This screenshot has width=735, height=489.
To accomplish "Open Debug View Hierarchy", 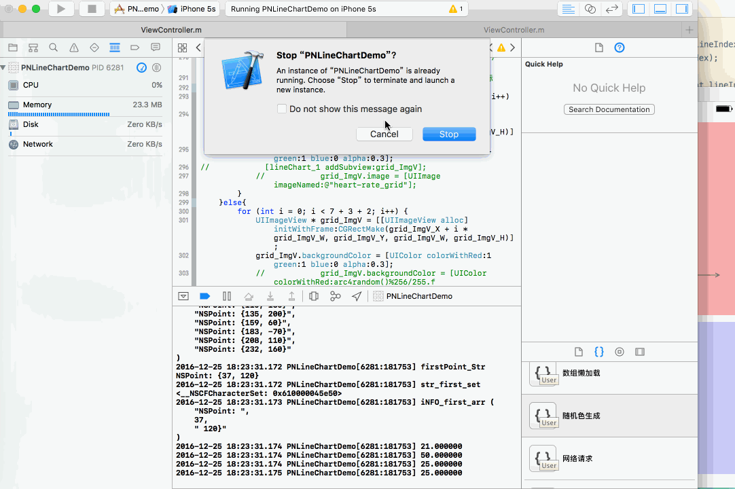I will pyautogui.click(x=314, y=296).
